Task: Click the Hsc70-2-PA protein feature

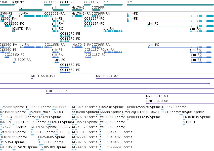Action: point(78,47)
